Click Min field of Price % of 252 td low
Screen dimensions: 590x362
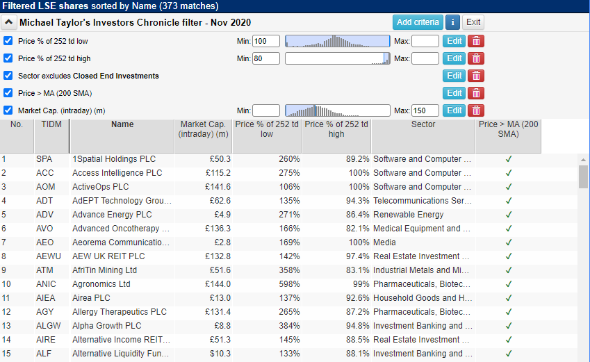pos(266,41)
